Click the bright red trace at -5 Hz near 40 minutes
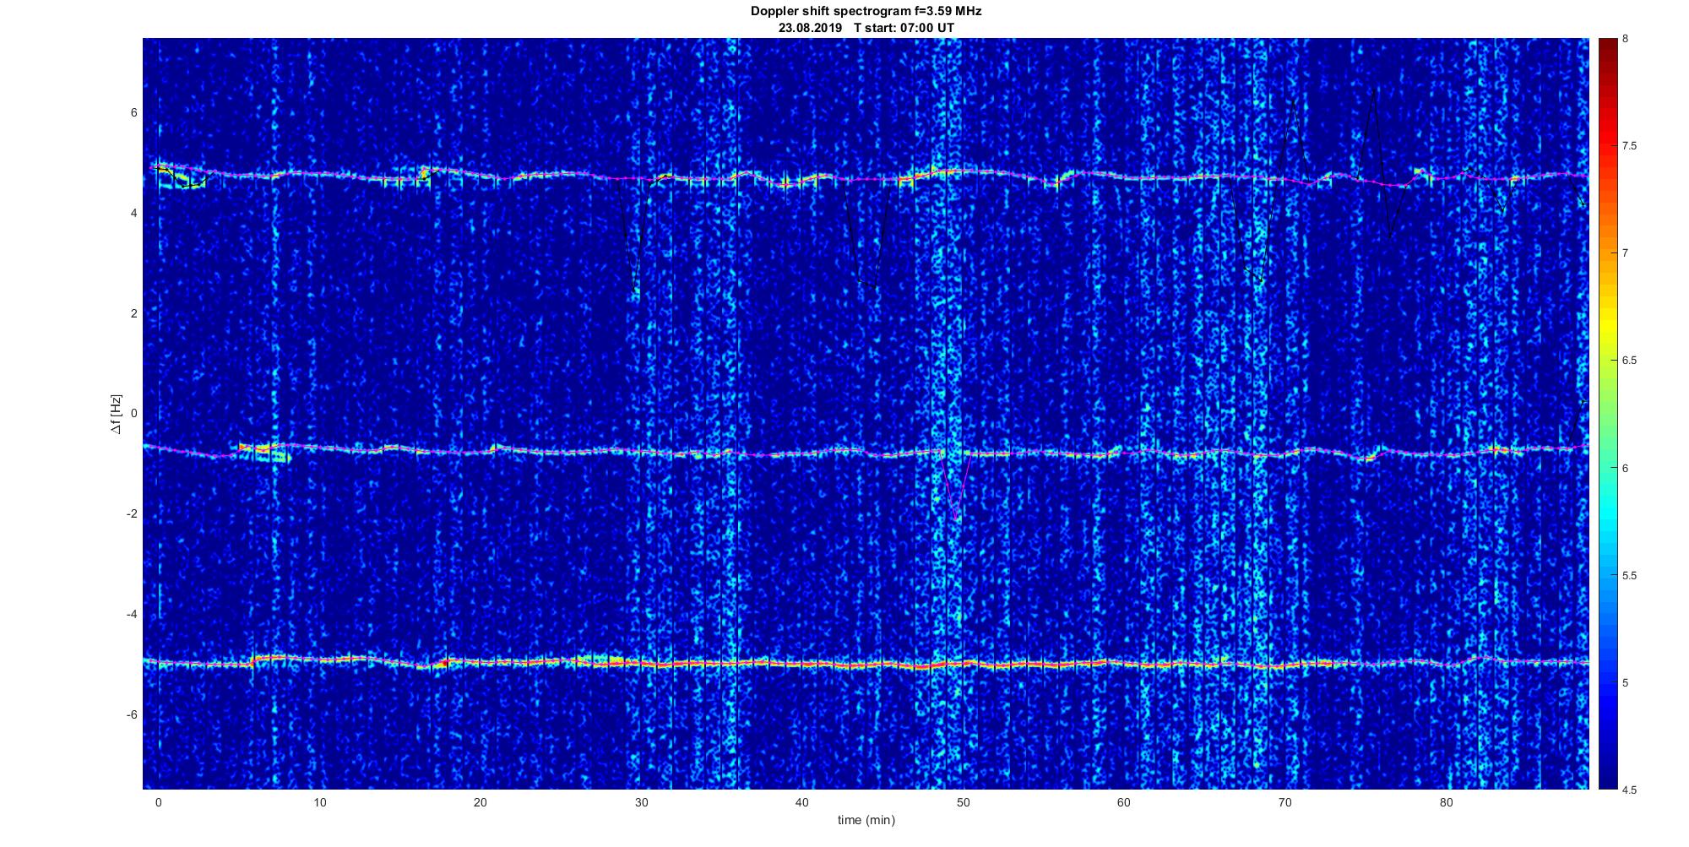This screenshot has width=1689, height=847. pyautogui.click(x=802, y=665)
